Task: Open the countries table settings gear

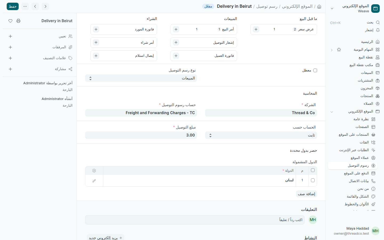Action: 94,171
